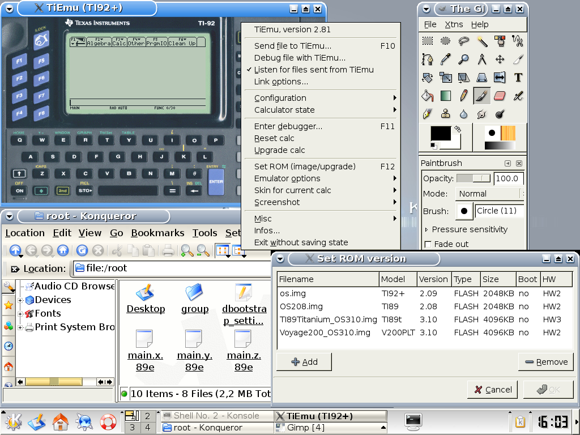Open the Calculator state submenu

321,110
